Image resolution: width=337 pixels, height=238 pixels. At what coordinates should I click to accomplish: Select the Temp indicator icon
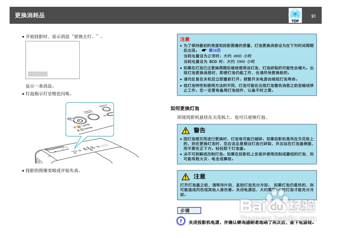coord(83,129)
